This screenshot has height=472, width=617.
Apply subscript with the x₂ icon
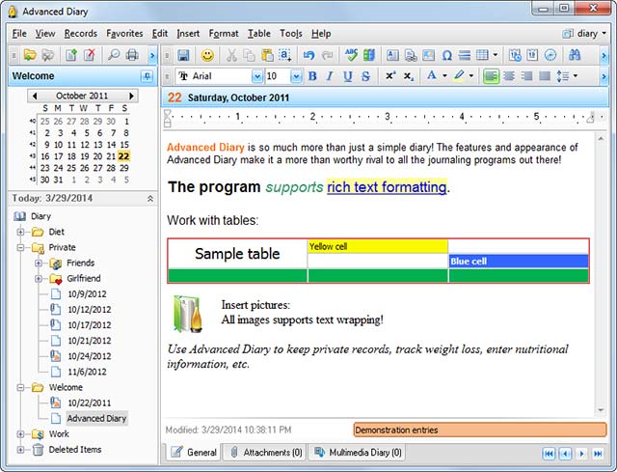click(409, 76)
